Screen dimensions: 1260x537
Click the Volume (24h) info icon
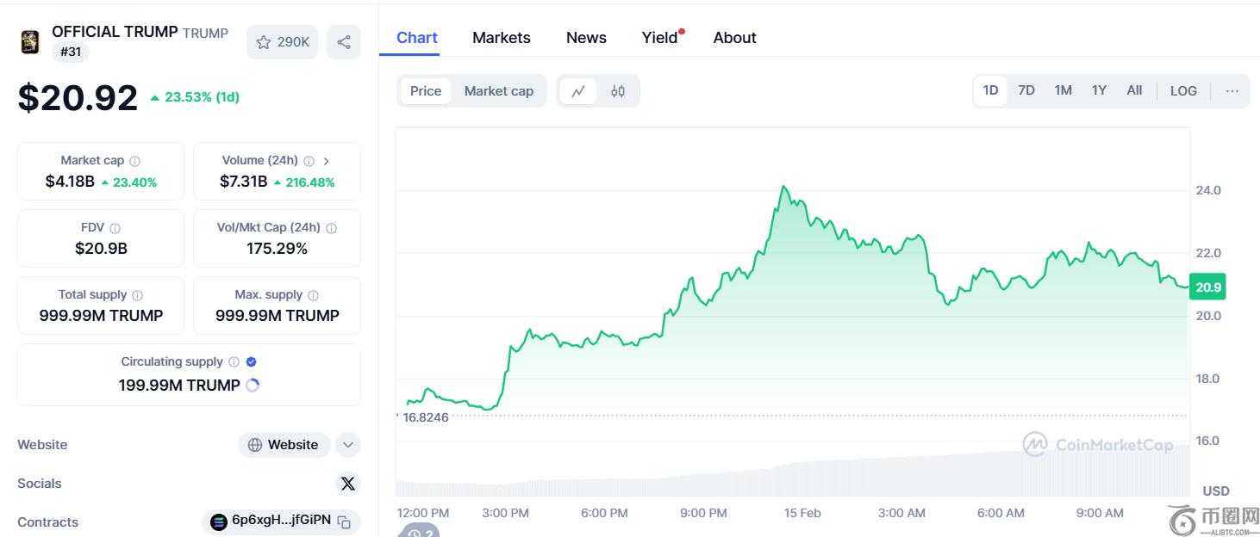[309, 161]
